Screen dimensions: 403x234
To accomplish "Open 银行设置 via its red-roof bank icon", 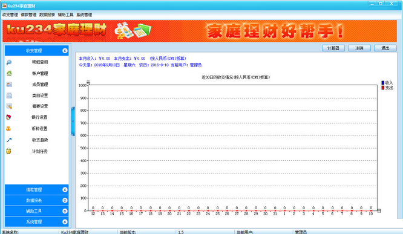I will coord(8,117).
